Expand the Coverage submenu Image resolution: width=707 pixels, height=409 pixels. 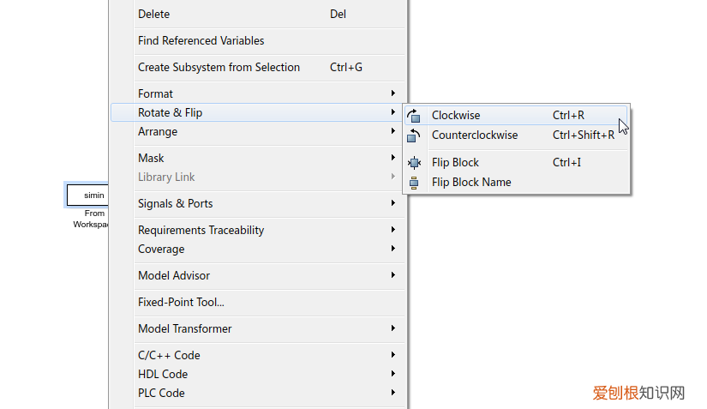tap(161, 249)
